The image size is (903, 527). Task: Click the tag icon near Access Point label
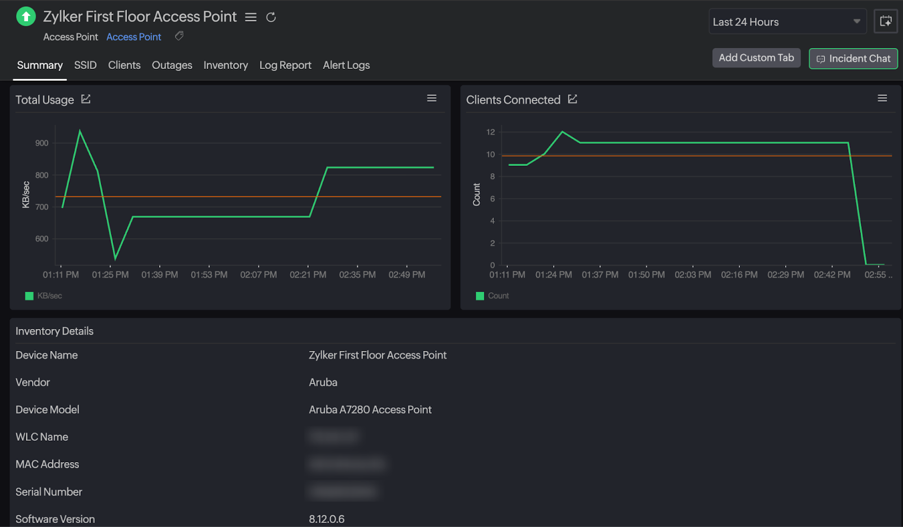tap(179, 36)
